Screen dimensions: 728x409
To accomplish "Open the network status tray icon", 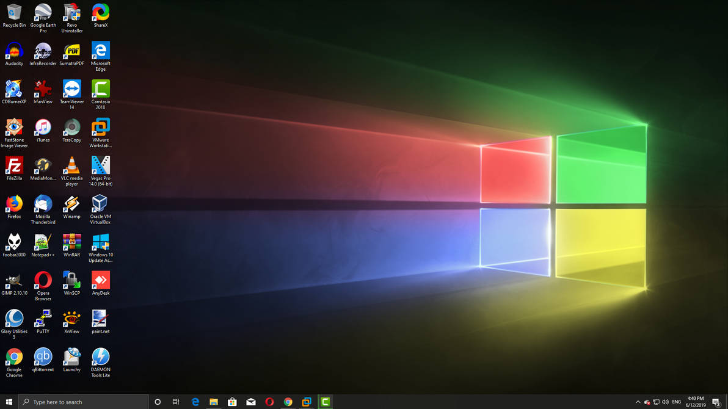I will click(656, 402).
